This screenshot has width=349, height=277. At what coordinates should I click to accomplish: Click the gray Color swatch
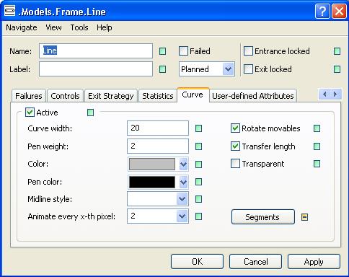pos(152,164)
